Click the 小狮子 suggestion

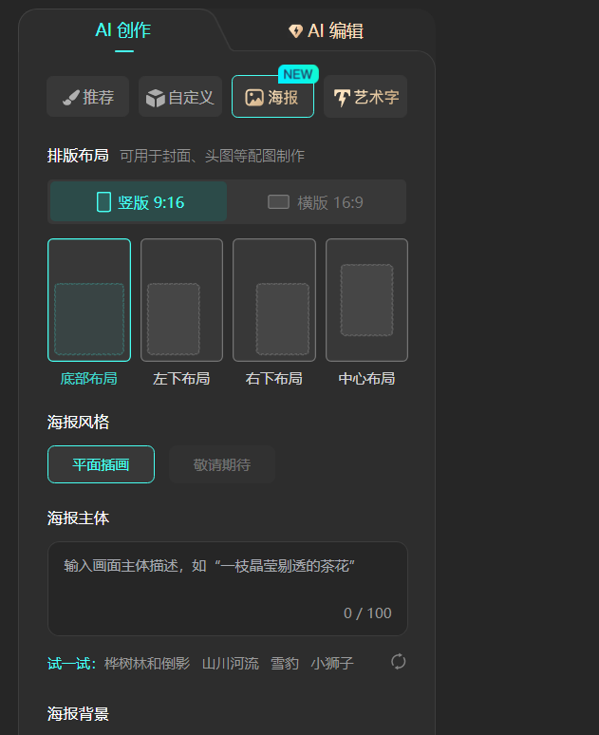332,663
